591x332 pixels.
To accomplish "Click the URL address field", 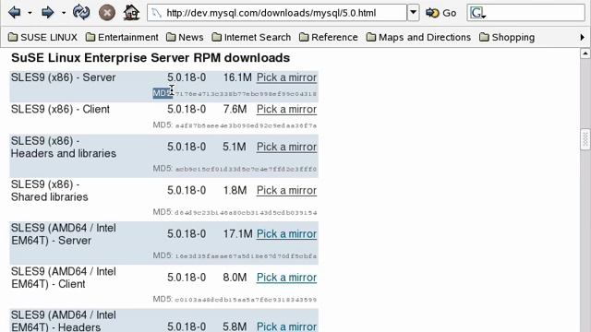I will 277,13.
